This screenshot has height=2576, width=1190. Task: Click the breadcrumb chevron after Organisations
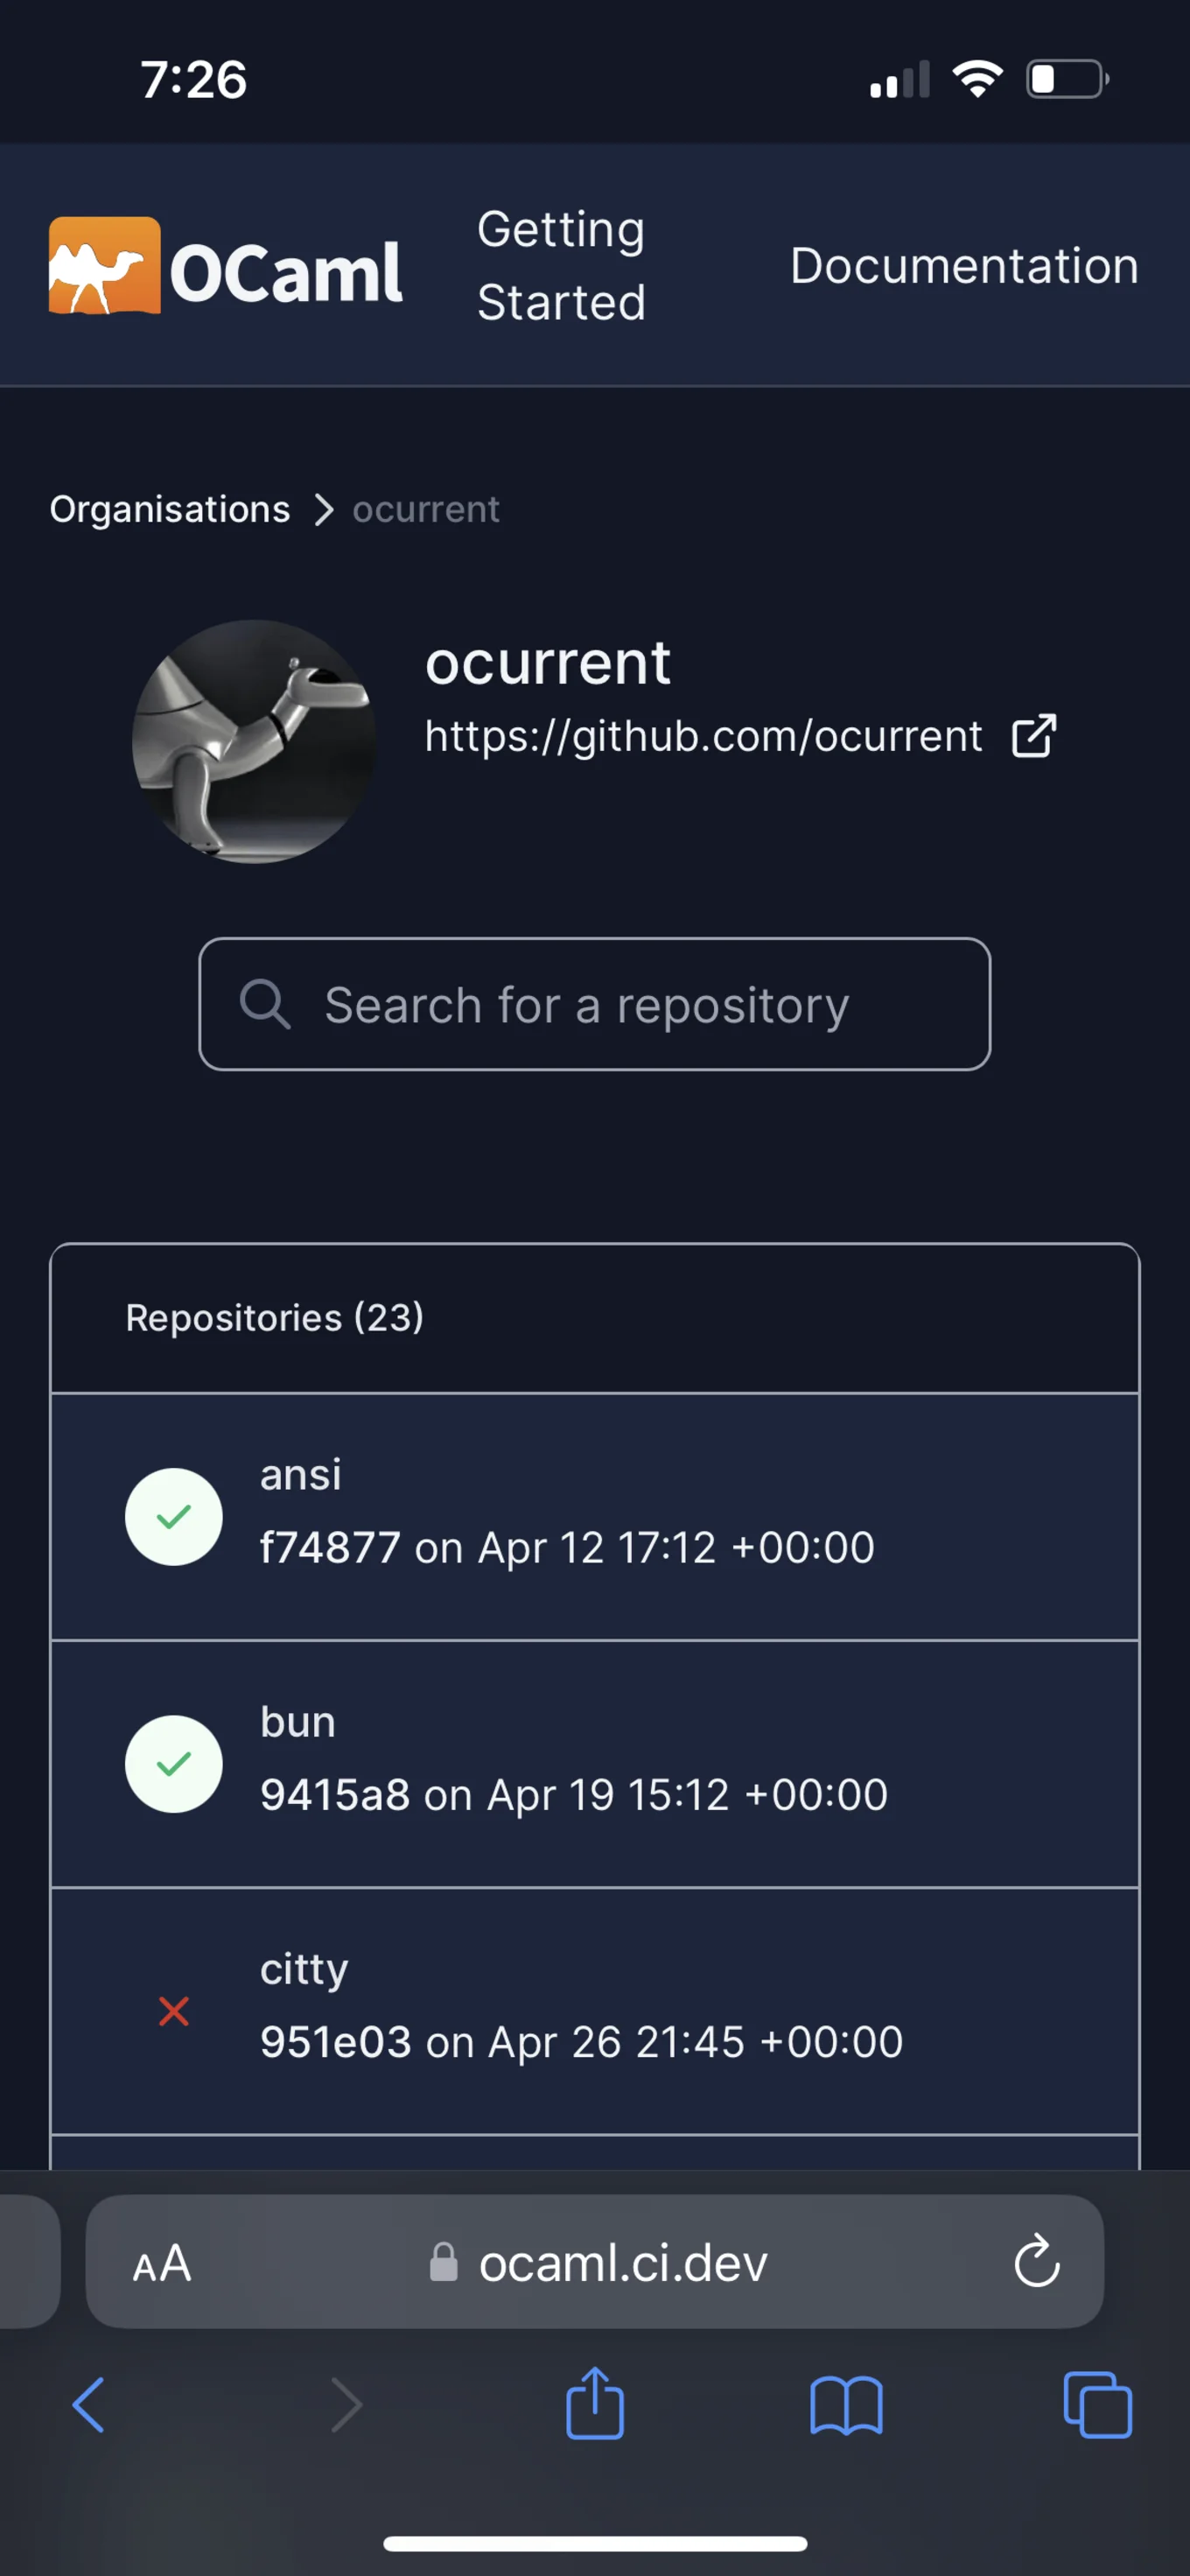pos(323,509)
